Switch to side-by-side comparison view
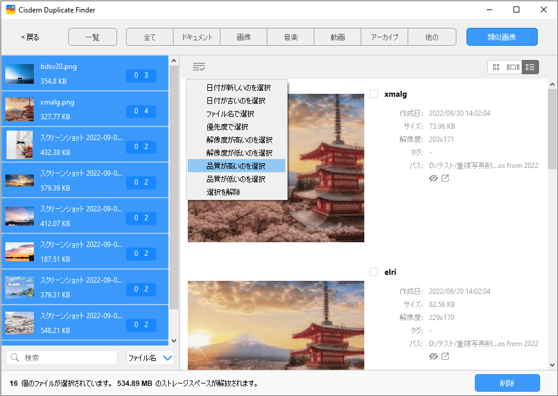Screen dimensions: 558x396 513,67
